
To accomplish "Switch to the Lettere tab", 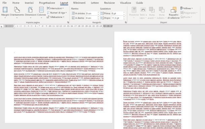I will (95, 3).
